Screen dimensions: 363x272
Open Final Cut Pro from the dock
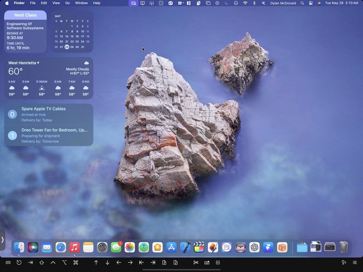(199, 247)
